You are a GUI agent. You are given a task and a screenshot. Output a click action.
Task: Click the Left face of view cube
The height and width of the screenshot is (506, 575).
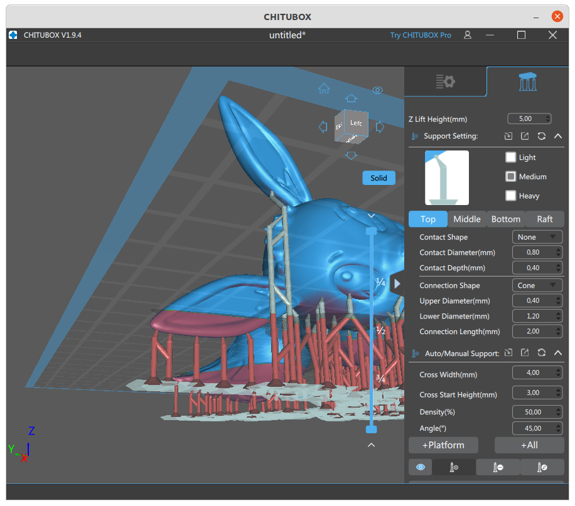[356, 123]
